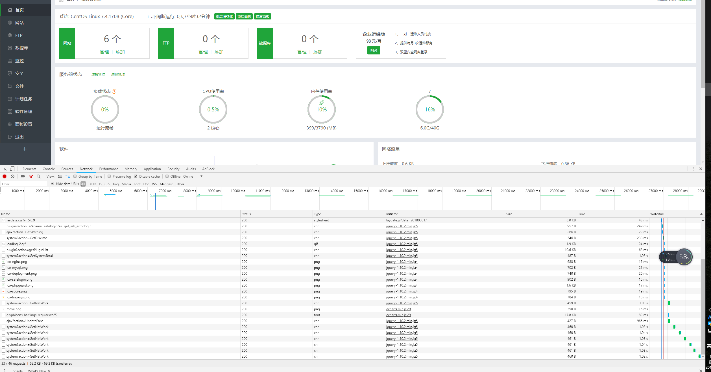The image size is (711, 372).
Task: Click the 监控 monitor sidebar icon
Action: click(10, 61)
